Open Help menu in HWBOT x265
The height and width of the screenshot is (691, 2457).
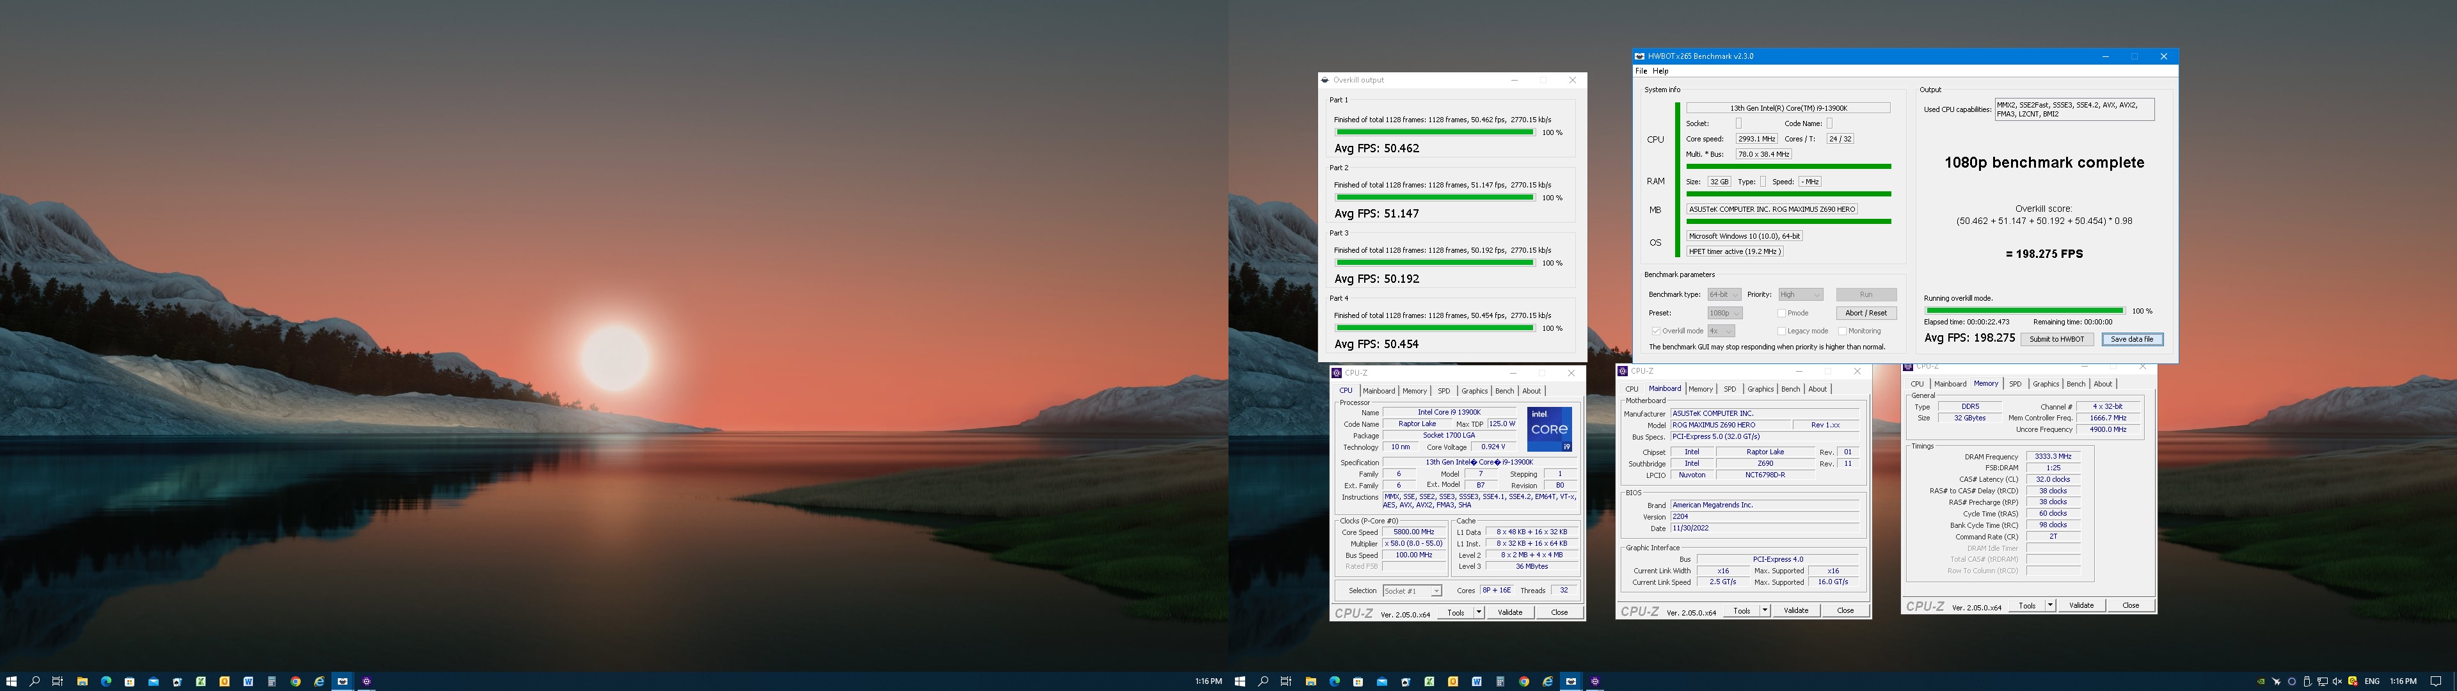tap(1660, 70)
